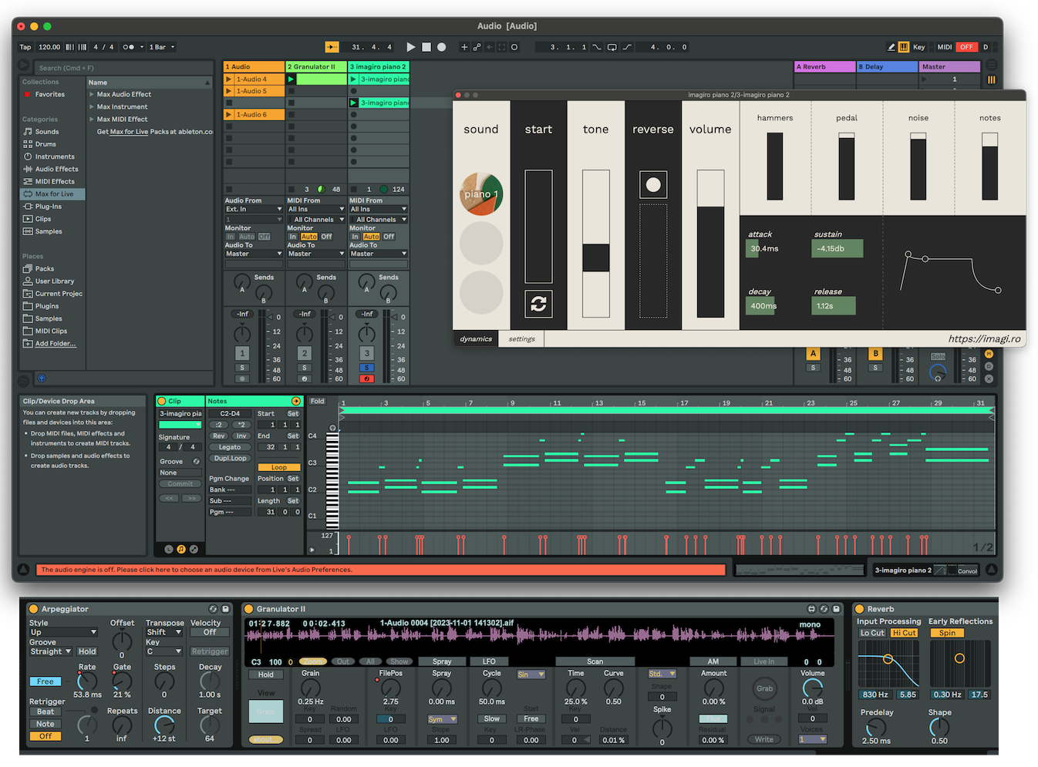Open Max for Live Packs link

point(129,132)
